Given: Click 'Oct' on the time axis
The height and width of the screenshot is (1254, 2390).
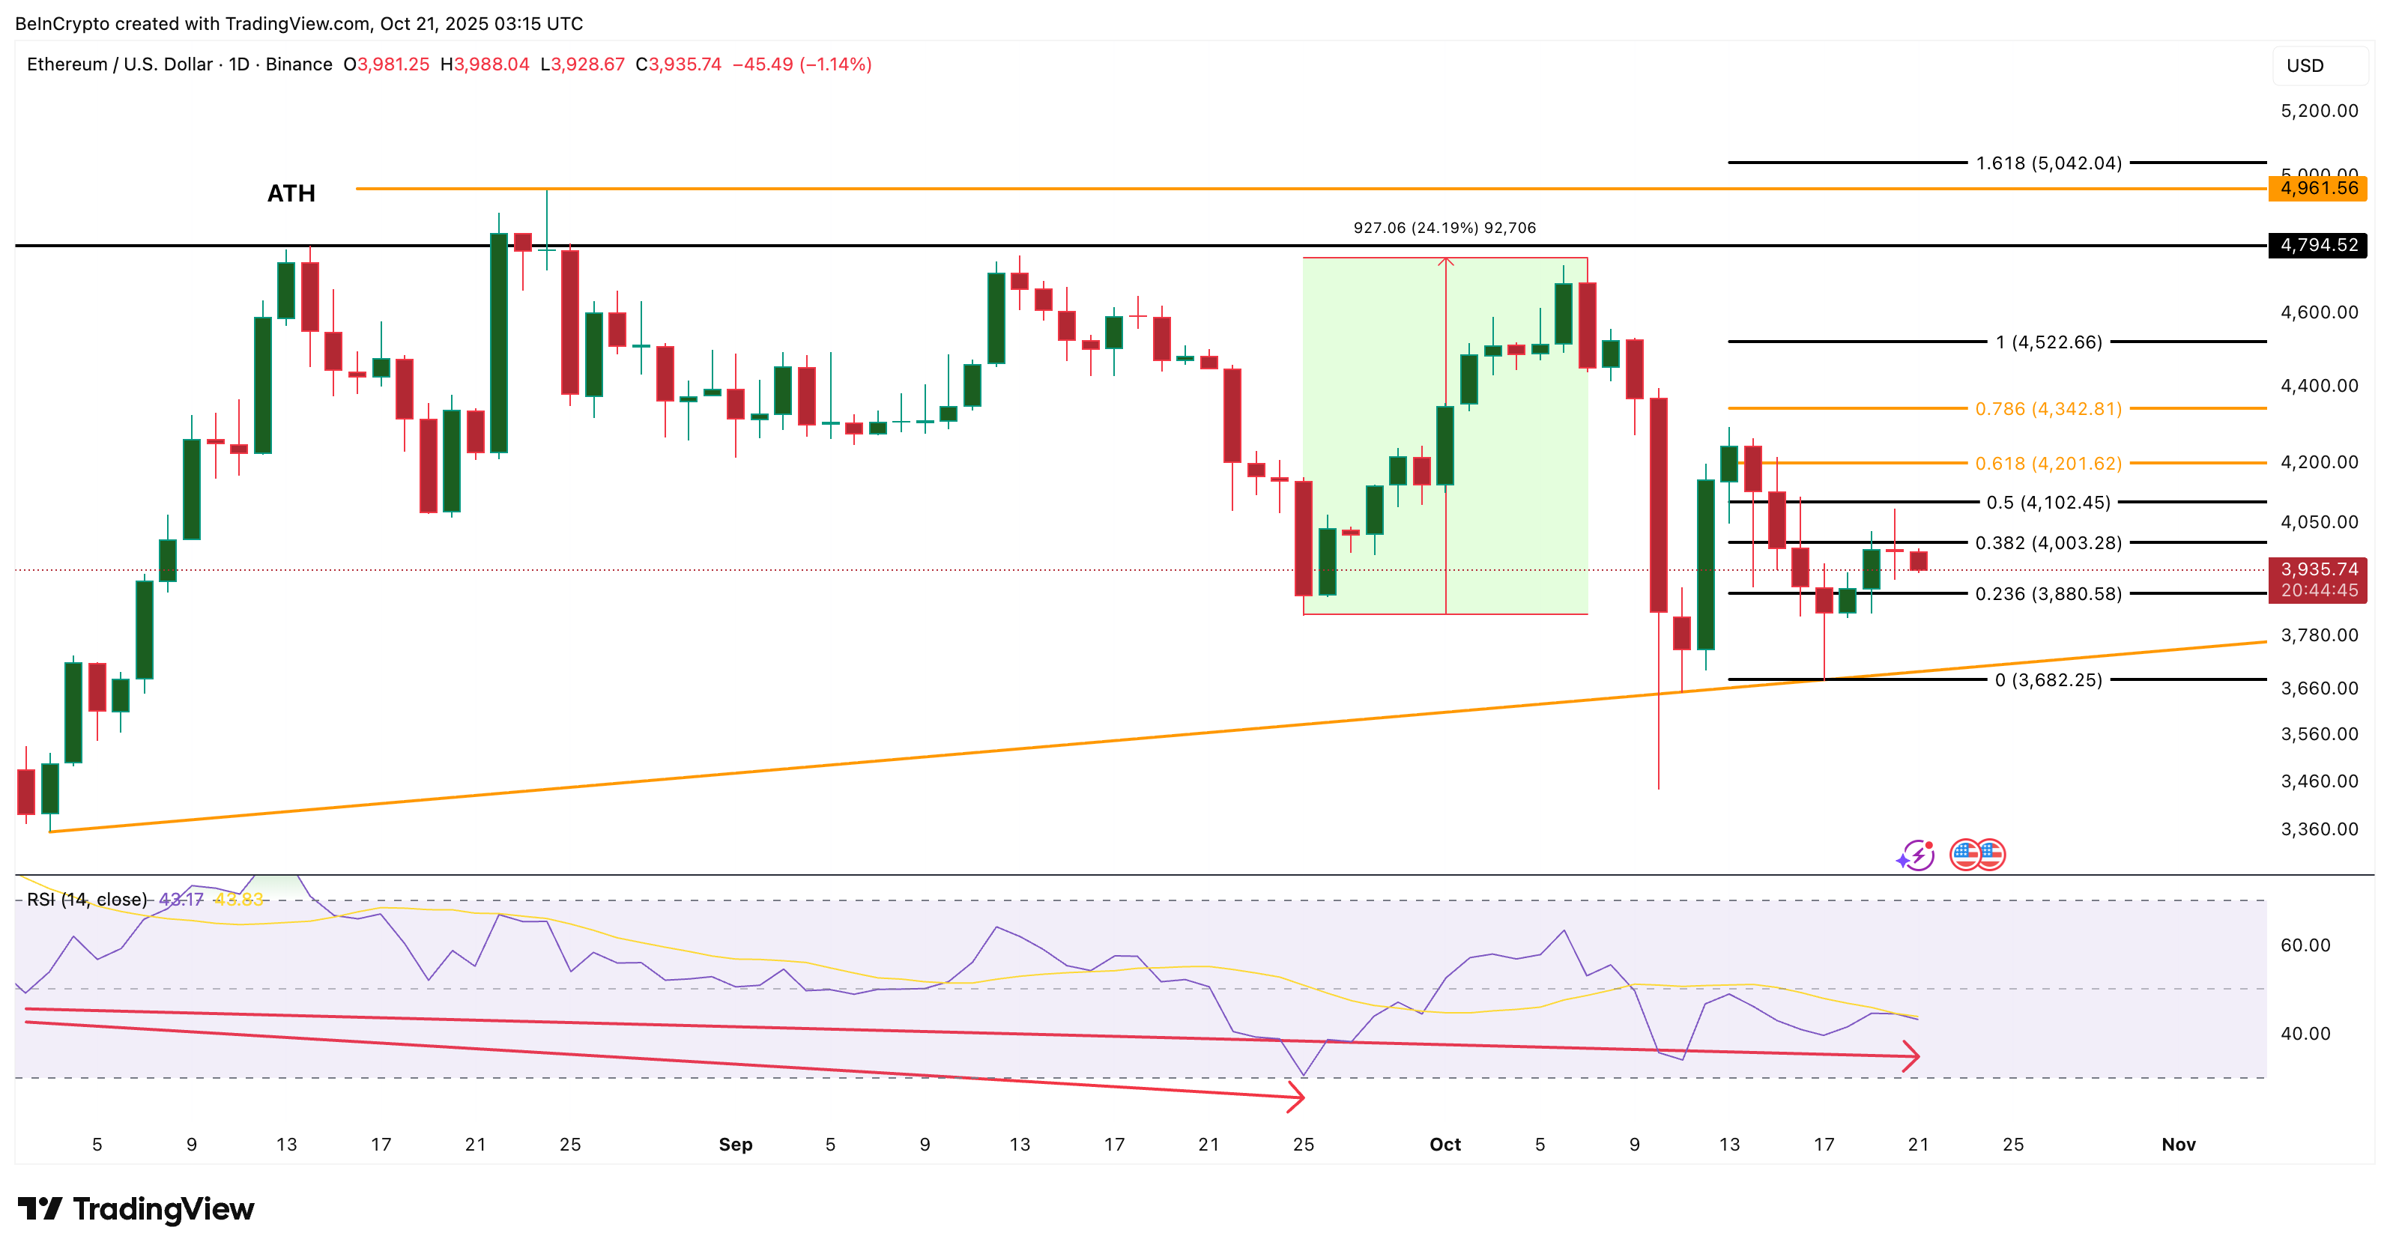Looking at the screenshot, I should 1444,1145.
